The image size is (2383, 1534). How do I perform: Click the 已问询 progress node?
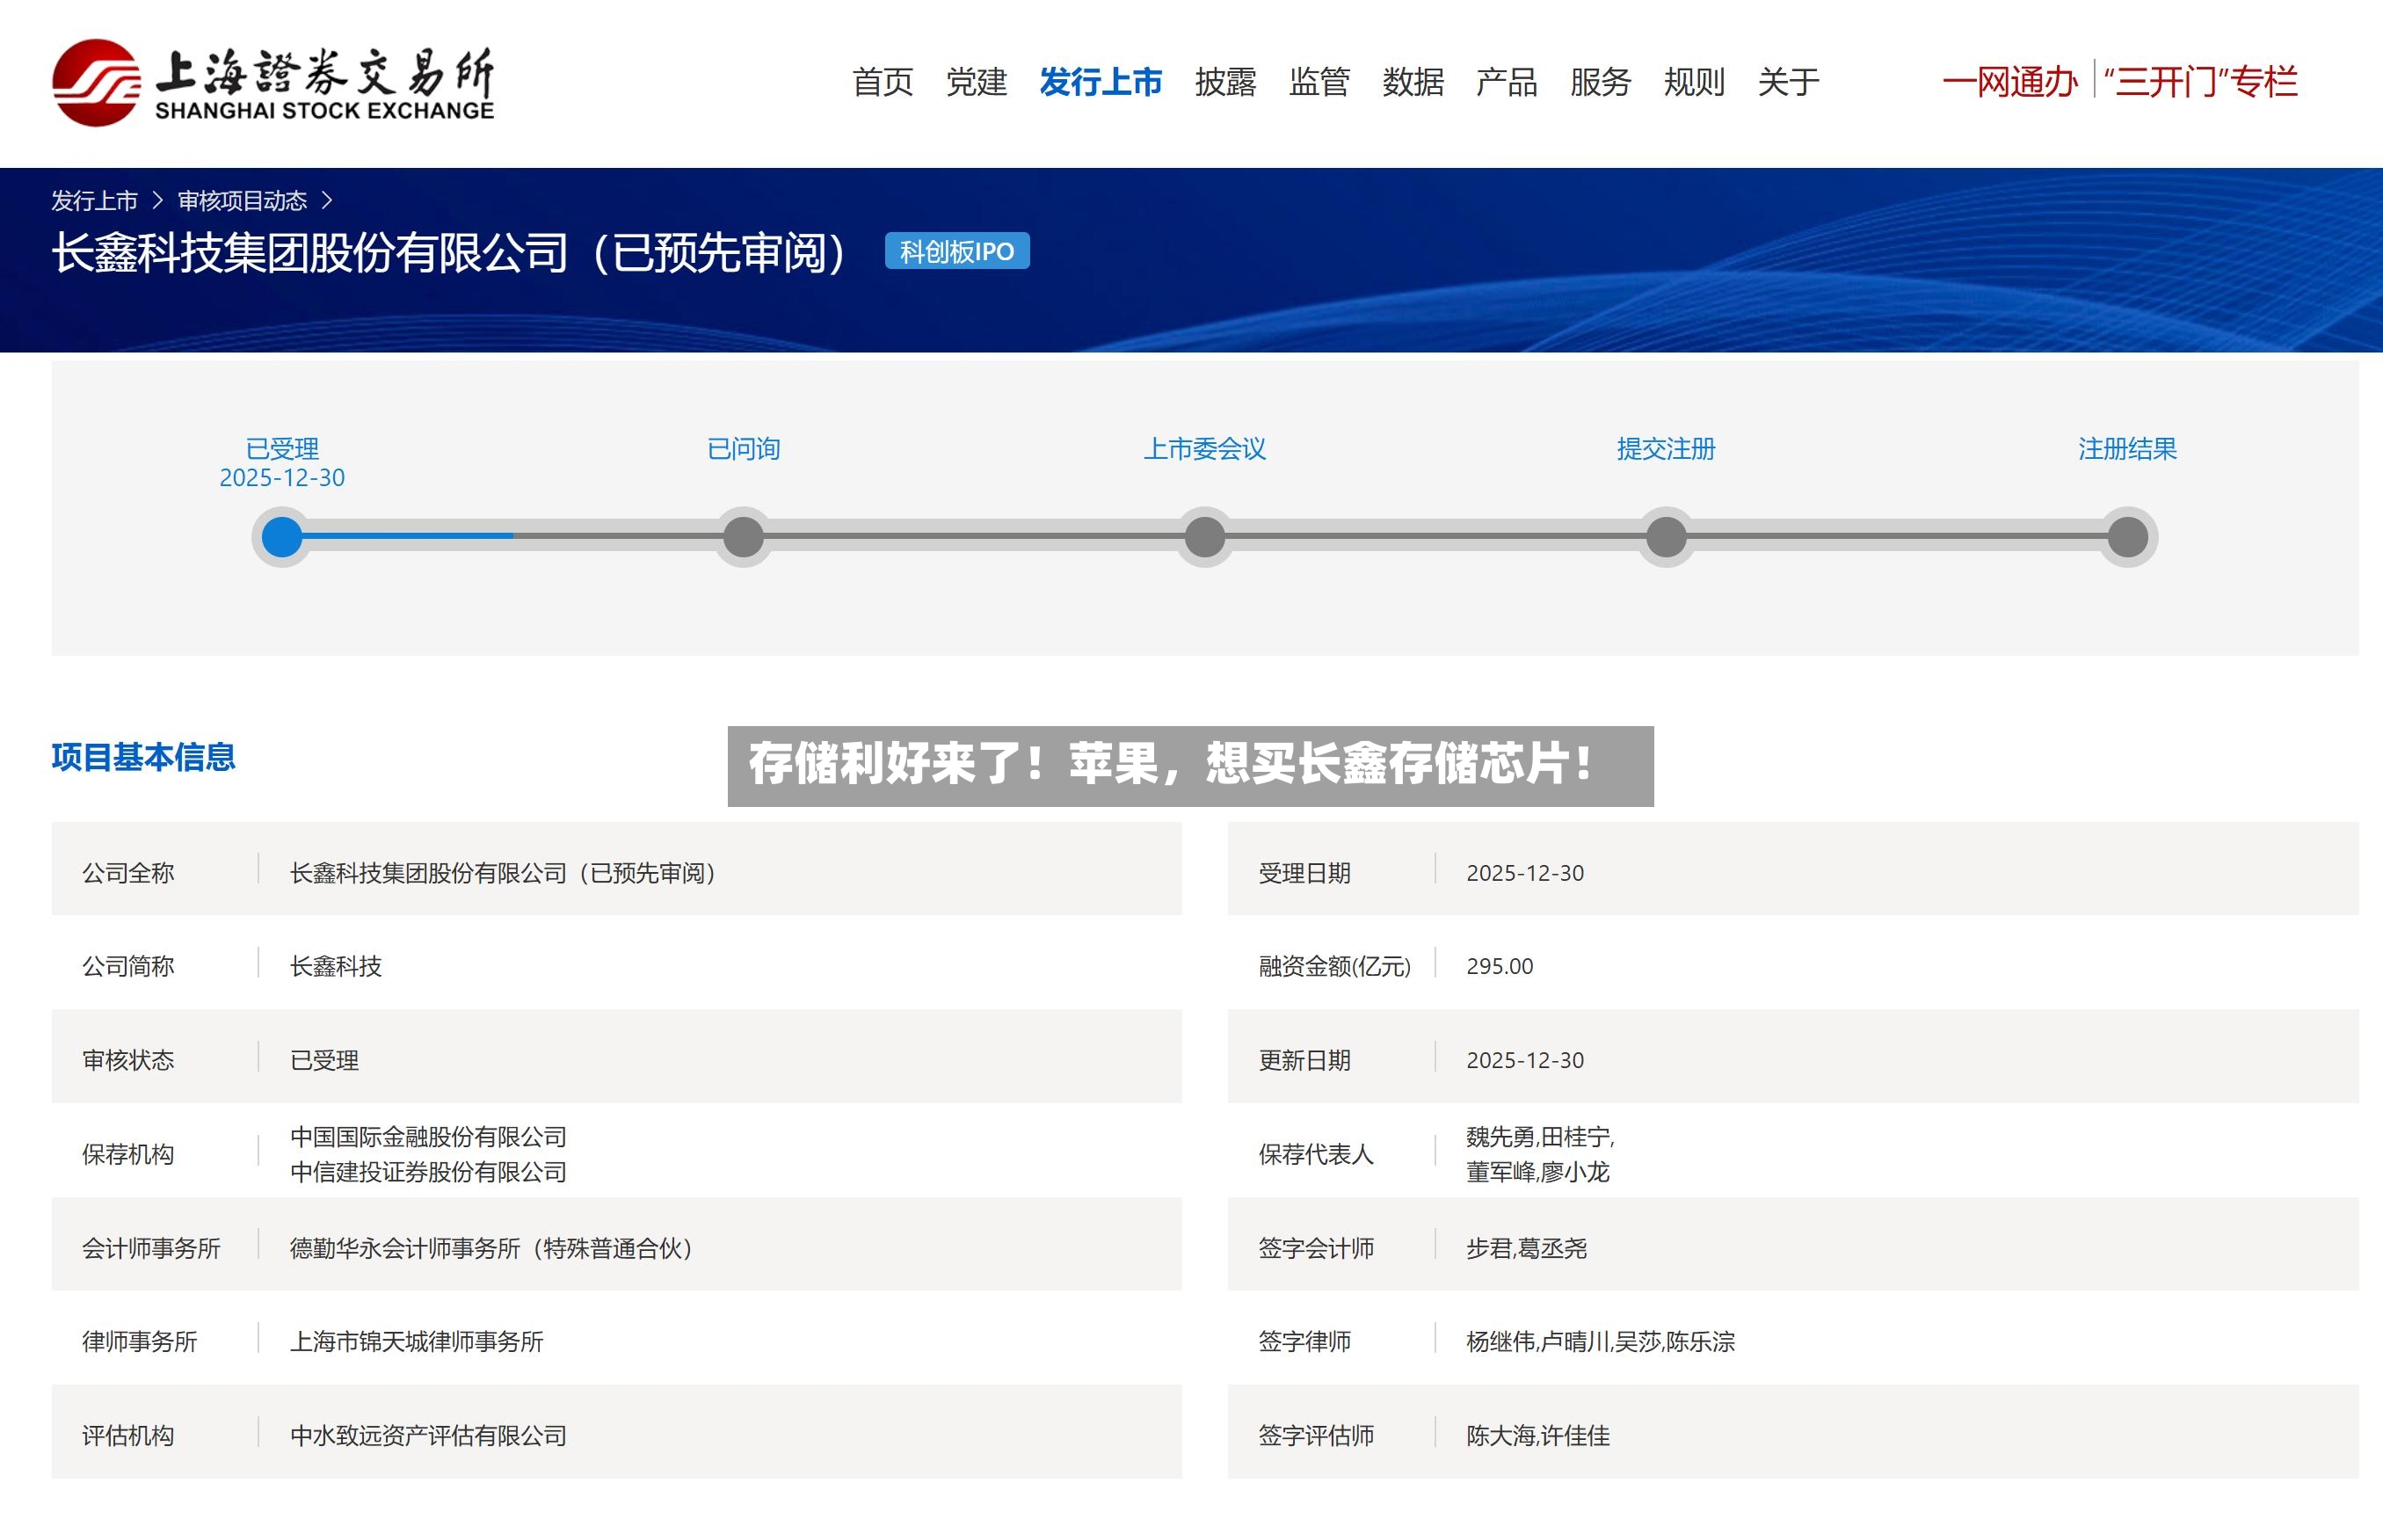pos(743,537)
